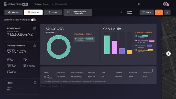This screenshot has width=176, height=99.
Task: Open the Impactos dropdown under the total
Action: tap(50, 32)
